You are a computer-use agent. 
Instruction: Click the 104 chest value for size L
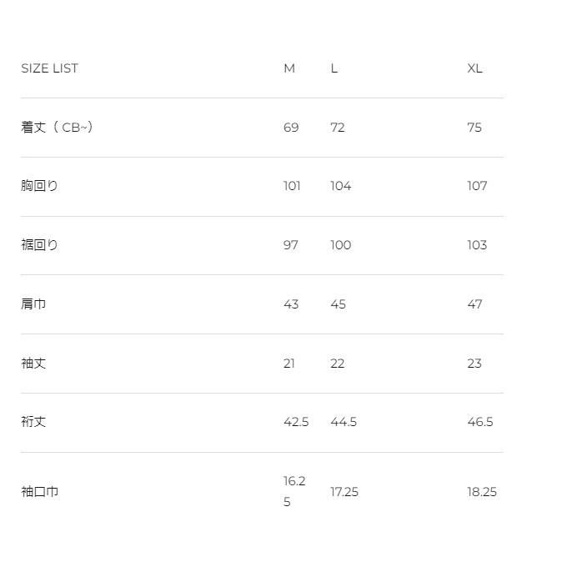click(x=340, y=186)
